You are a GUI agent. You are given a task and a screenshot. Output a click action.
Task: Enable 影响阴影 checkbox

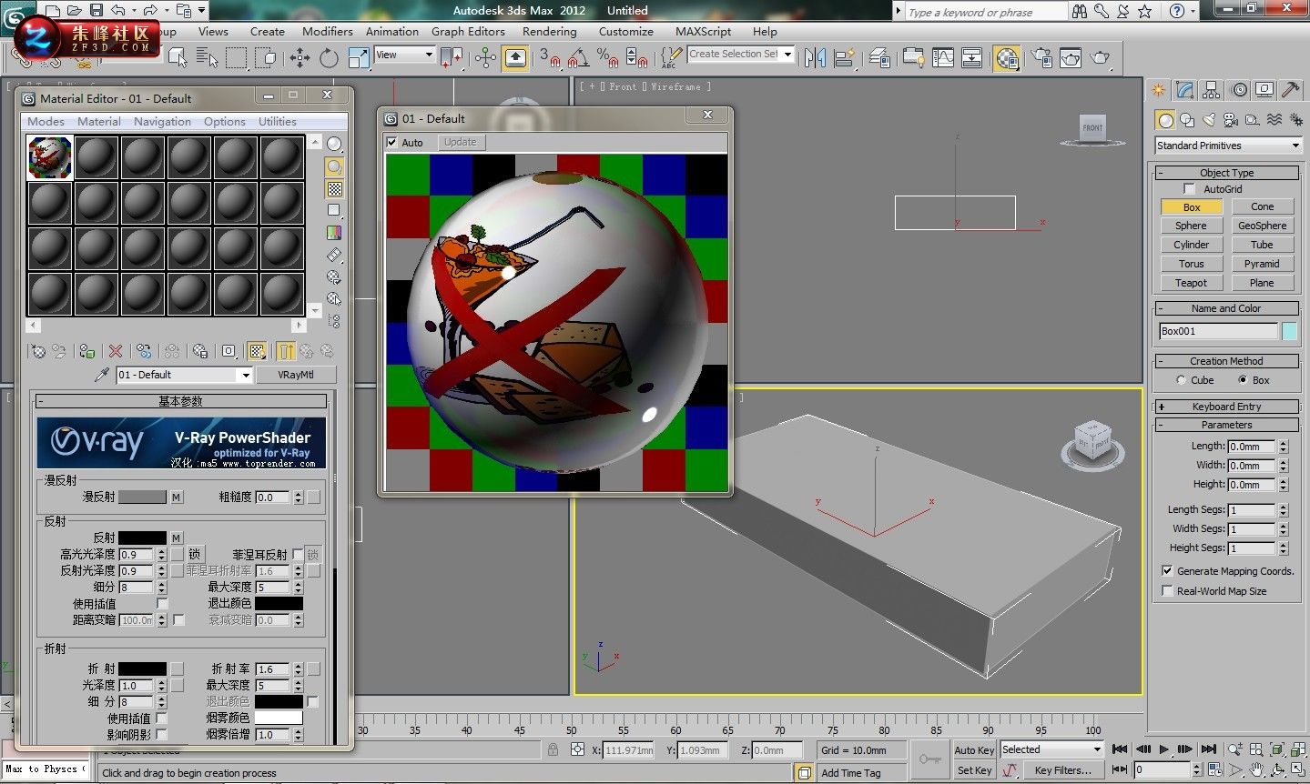click(x=161, y=735)
